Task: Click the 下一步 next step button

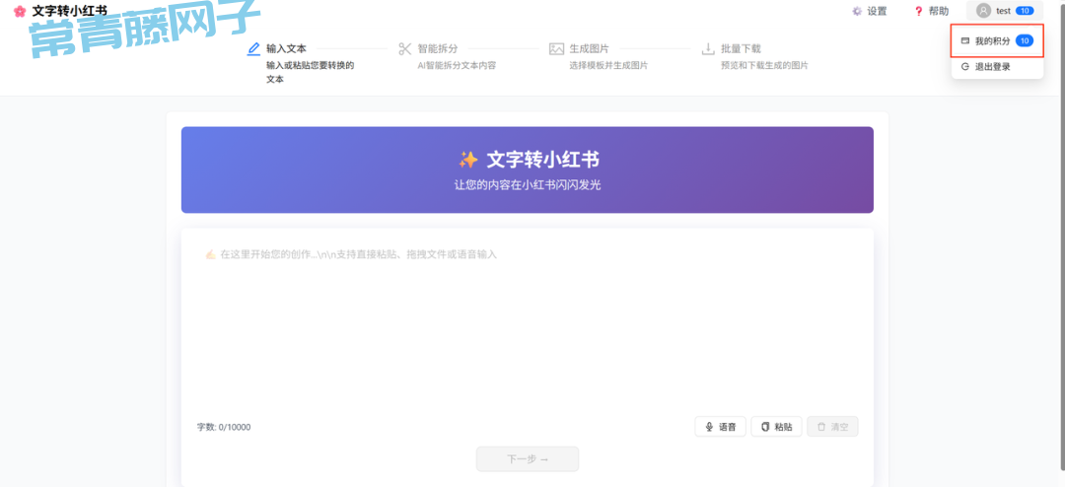Action: (527, 458)
